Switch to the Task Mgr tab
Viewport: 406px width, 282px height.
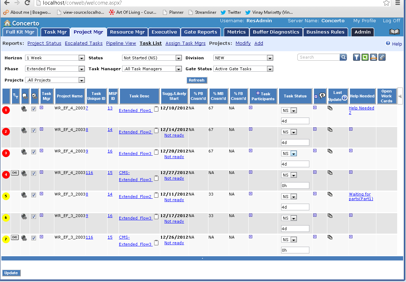point(55,32)
